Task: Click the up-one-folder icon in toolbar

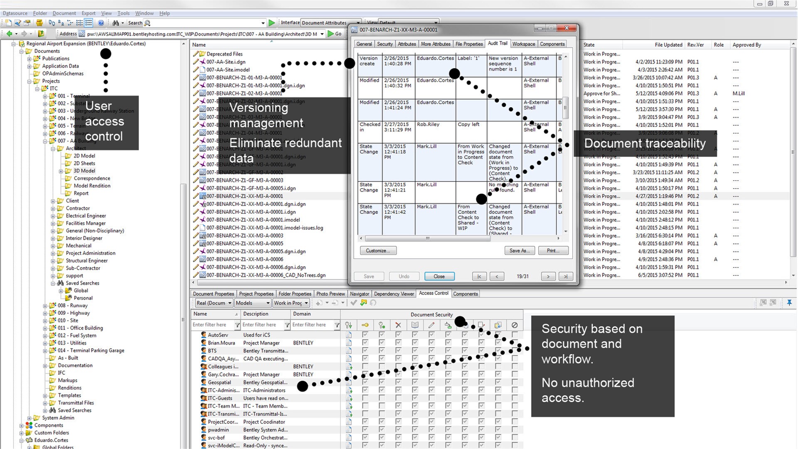Action: coord(41,34)
